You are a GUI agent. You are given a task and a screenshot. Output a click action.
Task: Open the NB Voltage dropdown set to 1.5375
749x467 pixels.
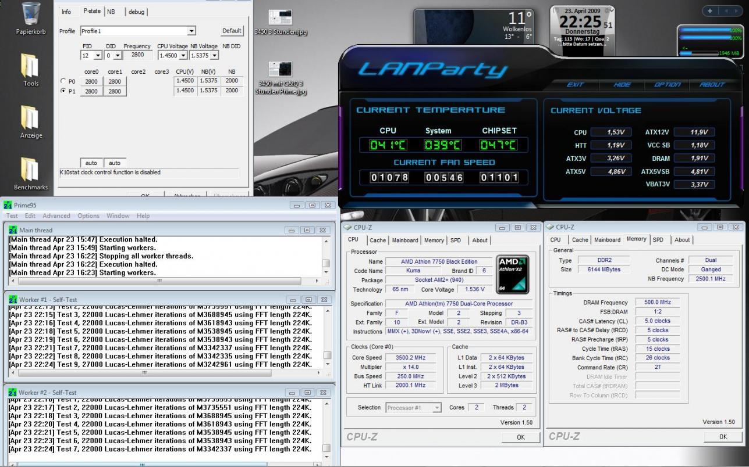pos(204,55)
